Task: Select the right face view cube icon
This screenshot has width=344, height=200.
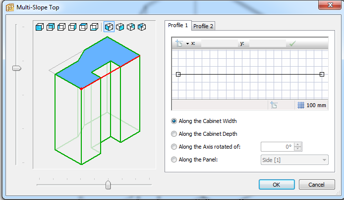Action: [x=72, y=27]
